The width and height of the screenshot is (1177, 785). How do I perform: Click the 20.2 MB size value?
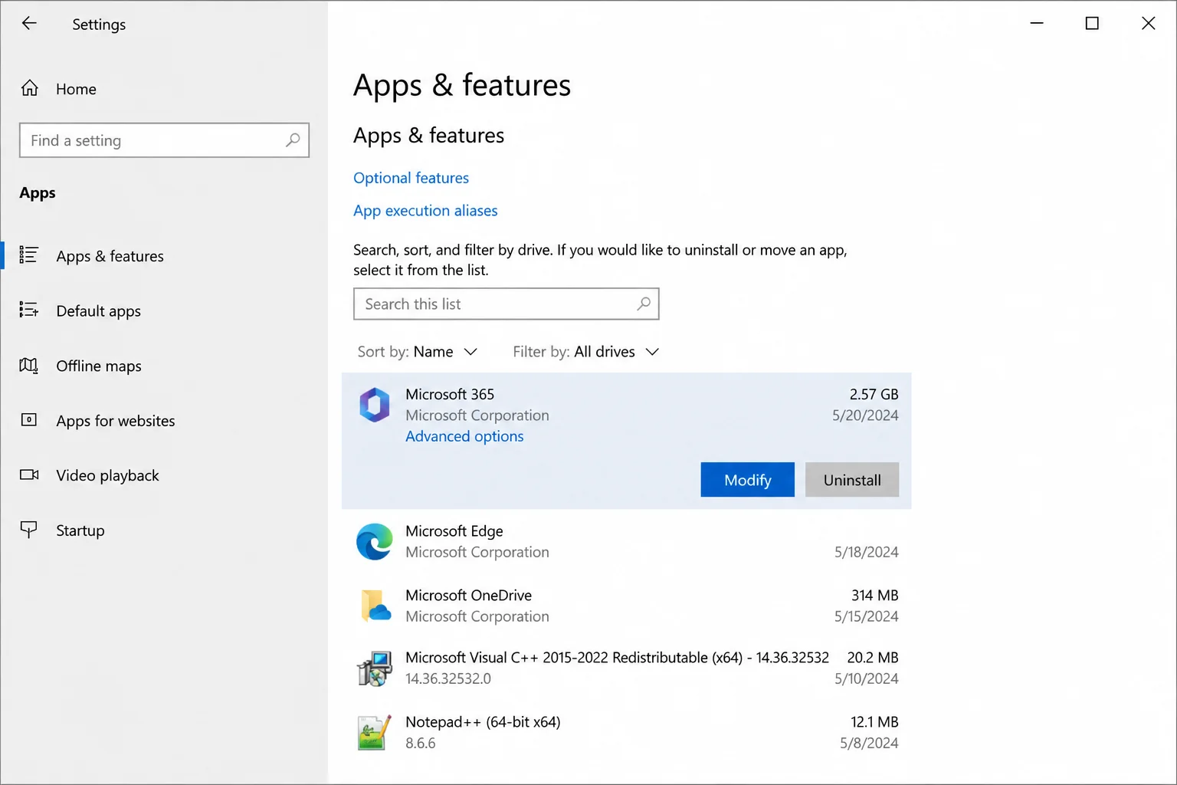(872, 658)
